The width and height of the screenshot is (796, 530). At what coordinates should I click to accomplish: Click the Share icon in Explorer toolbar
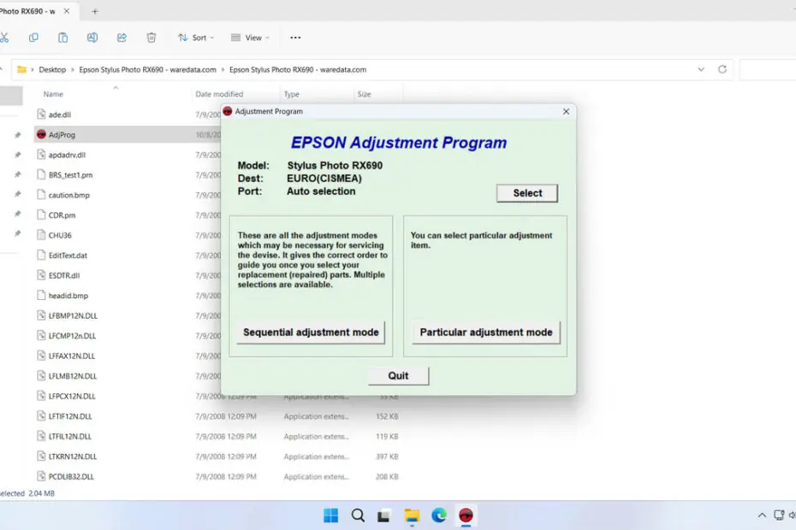click(122, 38)
